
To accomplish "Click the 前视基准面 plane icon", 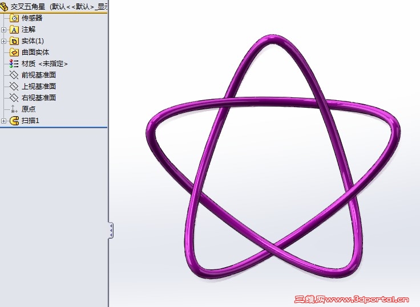I will click(14, 75).
